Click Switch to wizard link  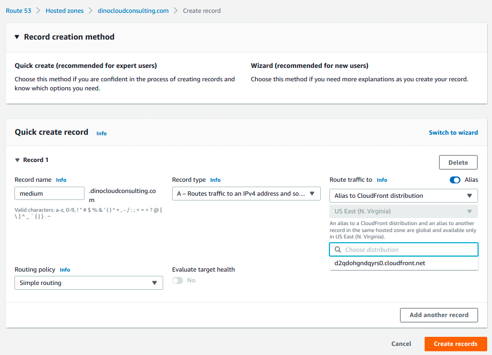[453, 133]
